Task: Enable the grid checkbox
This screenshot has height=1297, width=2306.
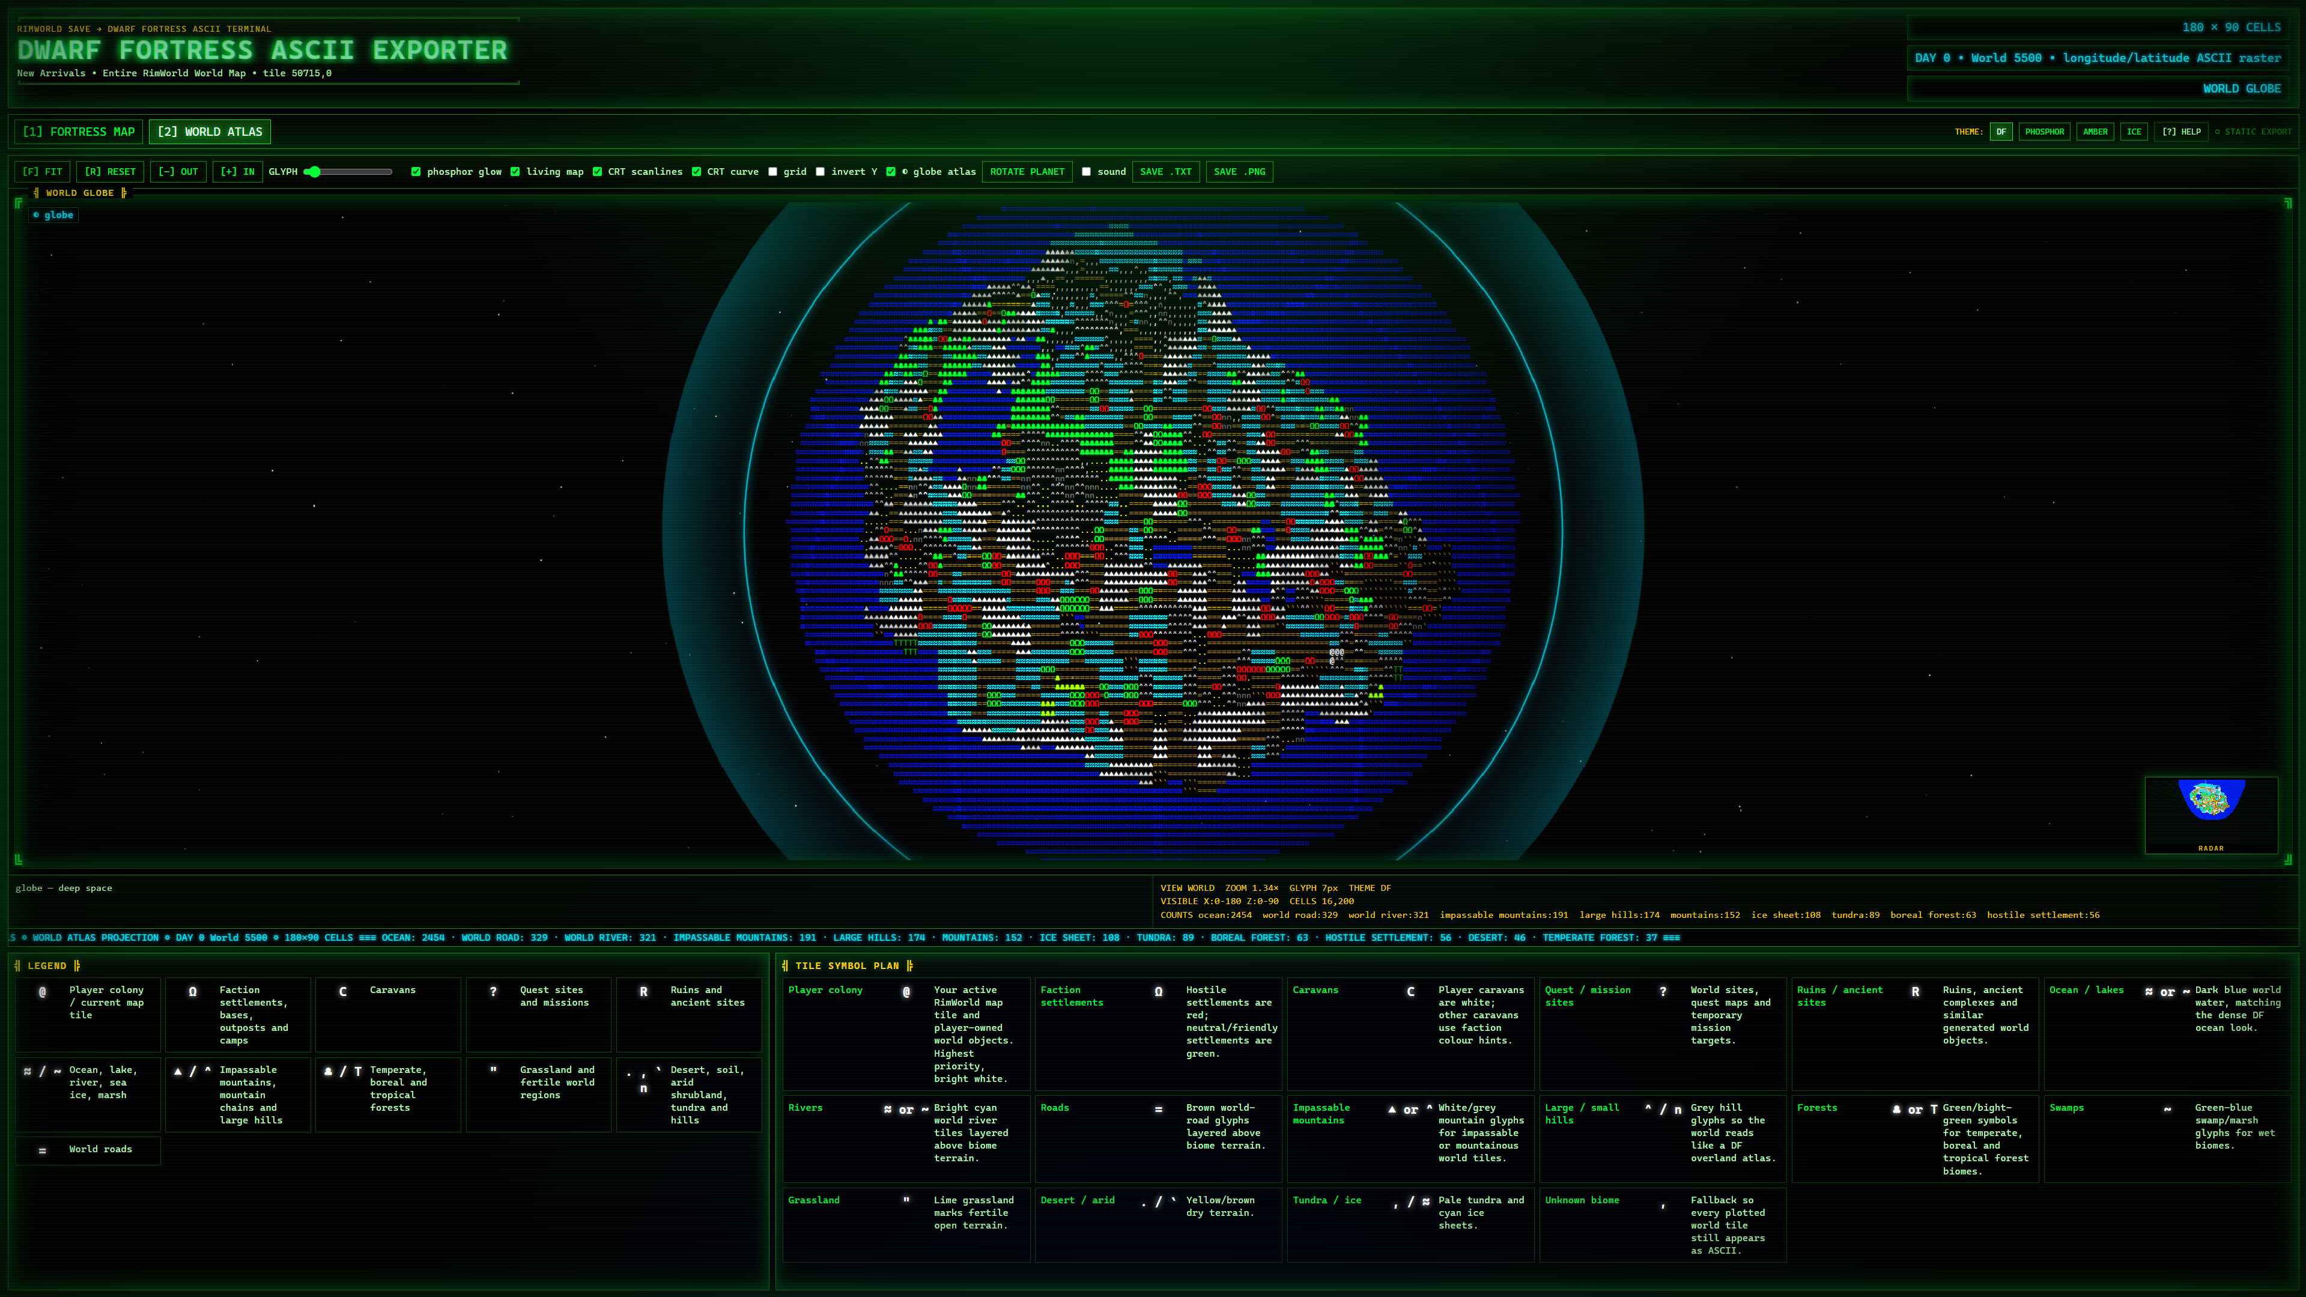Action: click(772, 172)
